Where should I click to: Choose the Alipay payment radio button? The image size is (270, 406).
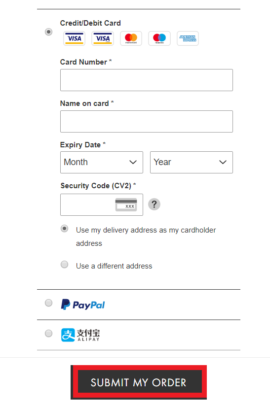point(48,333)
